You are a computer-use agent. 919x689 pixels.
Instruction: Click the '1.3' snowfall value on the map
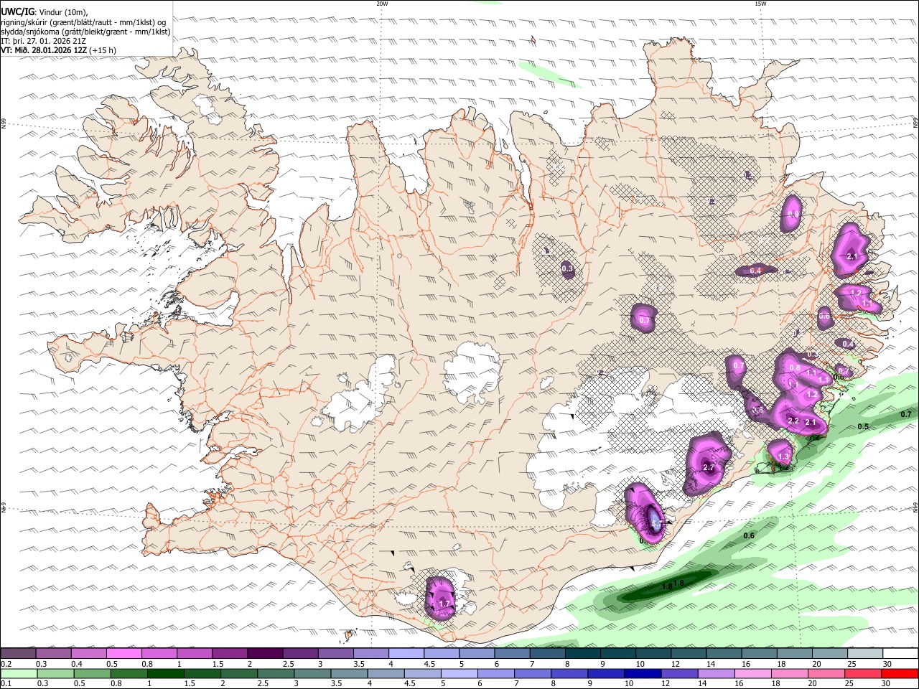coord(783,456)
